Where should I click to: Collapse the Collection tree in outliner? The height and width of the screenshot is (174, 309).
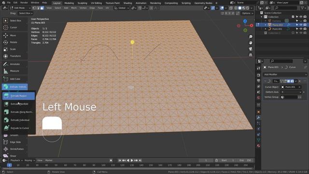point(262,17)
